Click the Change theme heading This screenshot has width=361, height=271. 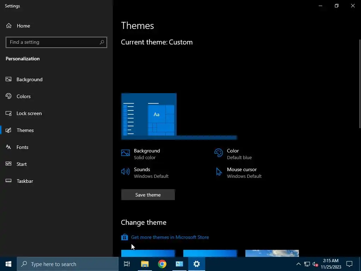[144, 222]
